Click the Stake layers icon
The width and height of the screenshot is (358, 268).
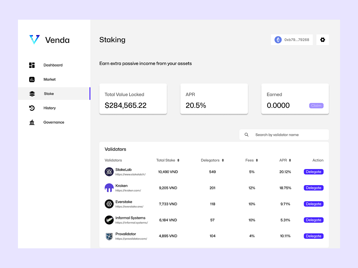32,94
